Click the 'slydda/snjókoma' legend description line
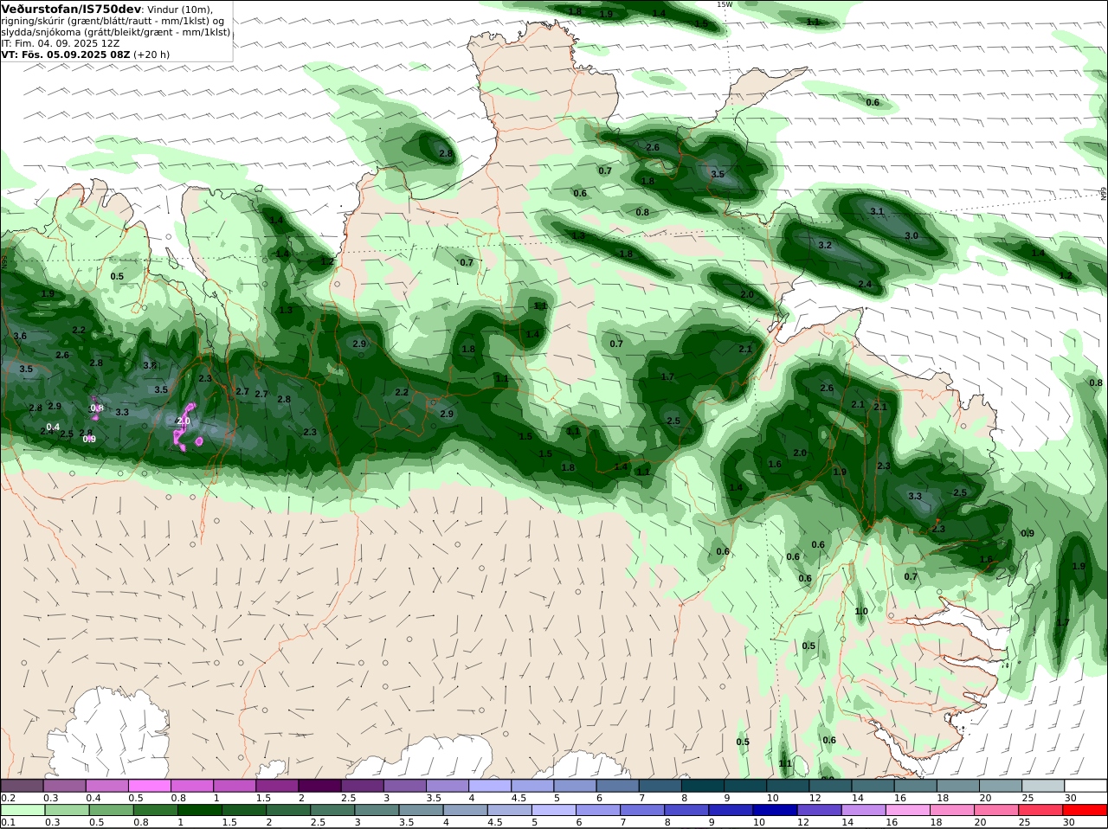This screenshot has width=1108, height=829. (115, 32)
